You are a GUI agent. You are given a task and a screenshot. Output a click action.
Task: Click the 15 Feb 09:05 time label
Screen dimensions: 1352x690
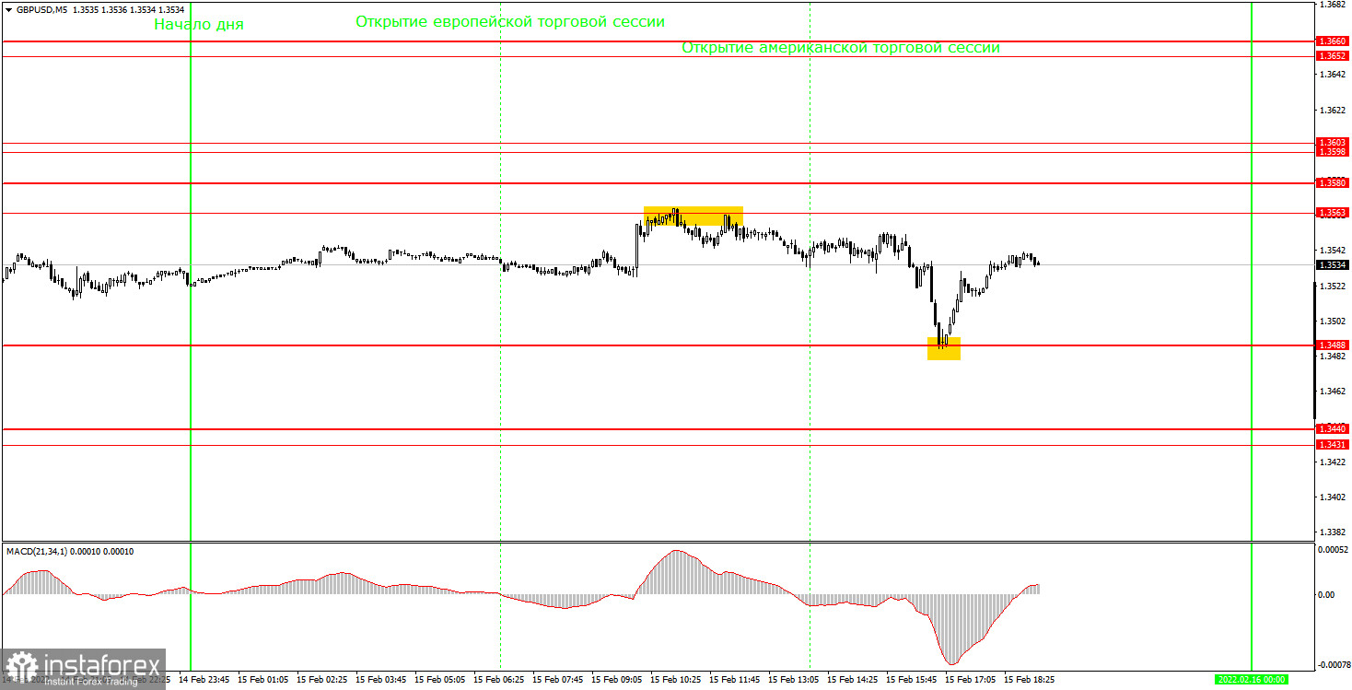[617, 679]
